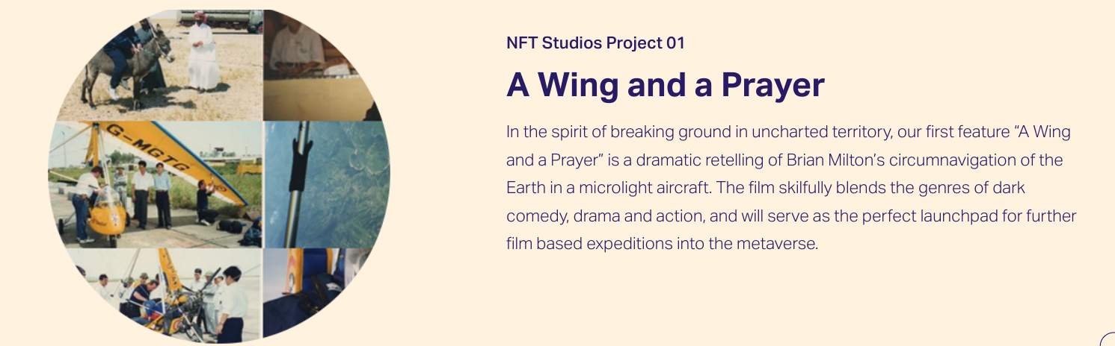Click the partial circle button at bottom-right corner
The image size is (1115, 346).
pyautogui.click(x=1108, y=339)
